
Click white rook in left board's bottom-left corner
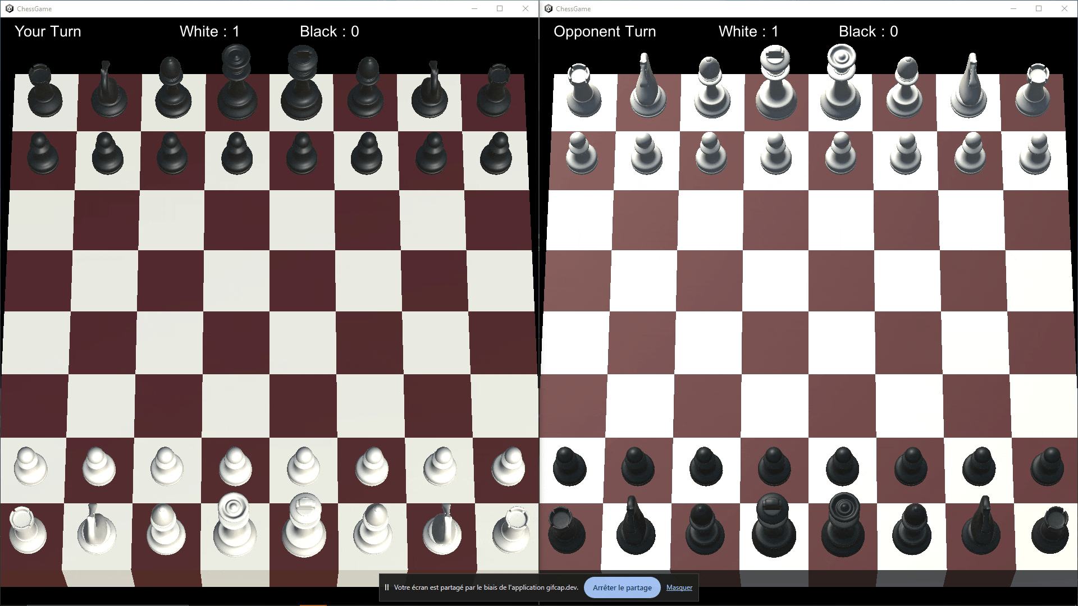(x=27, y=530)
